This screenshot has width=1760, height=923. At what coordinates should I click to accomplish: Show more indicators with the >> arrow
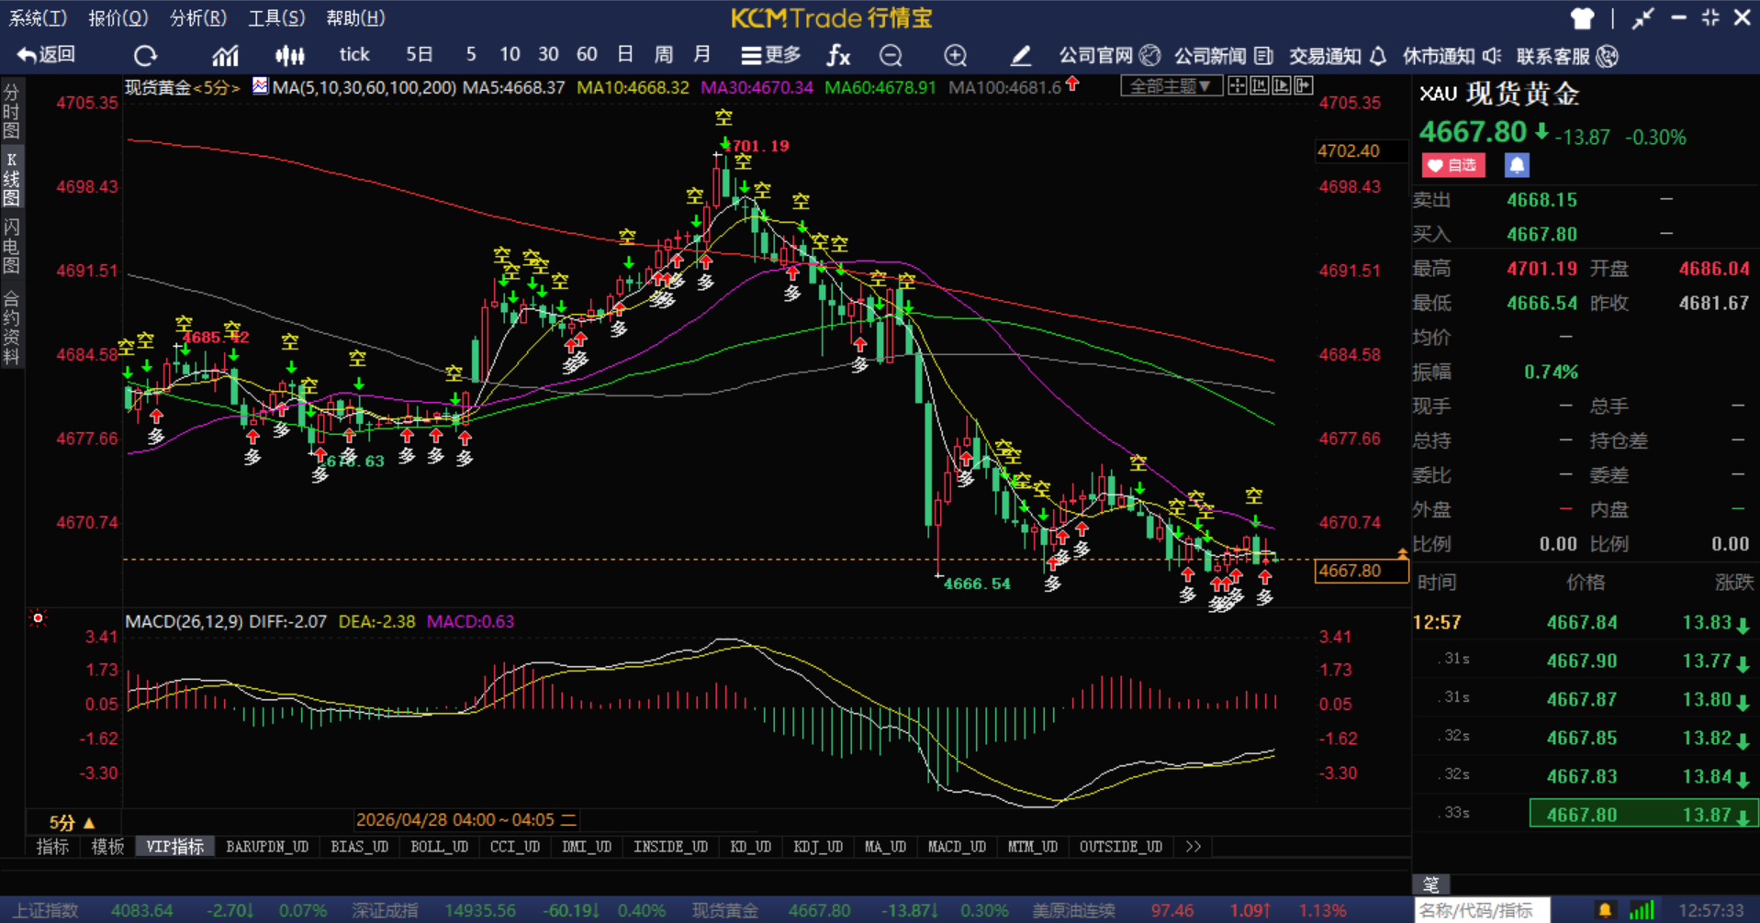tap(1193, 847)
